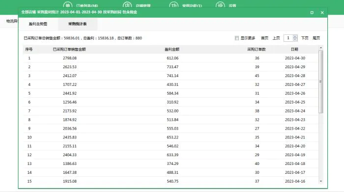
Task: Select the summary text 总盈利：15836.18
Action: [98, 38]
